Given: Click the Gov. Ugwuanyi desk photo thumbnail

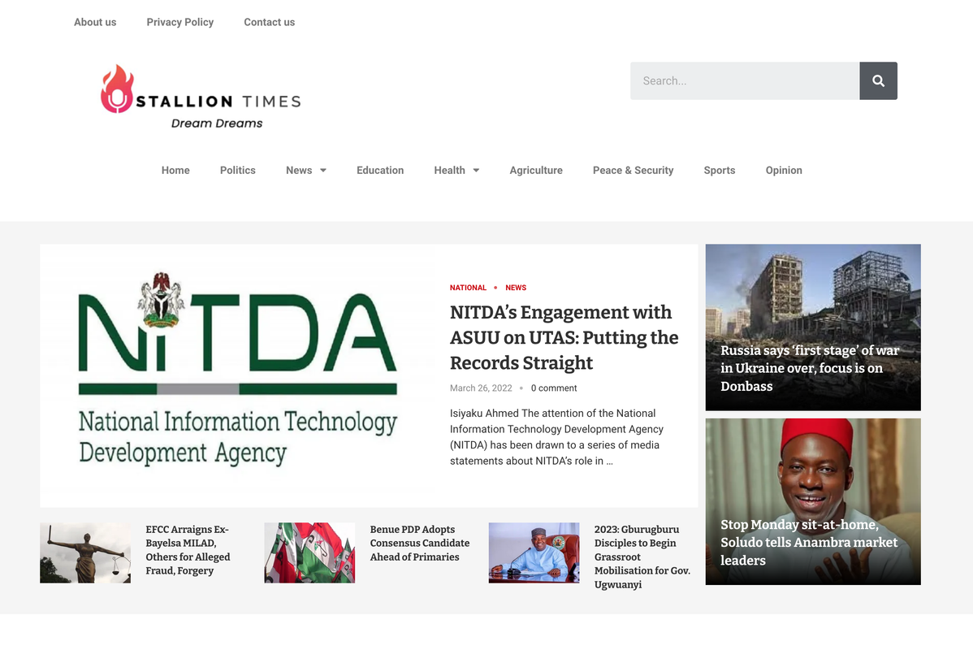Looking at the screenshot, I should point(534,552).
